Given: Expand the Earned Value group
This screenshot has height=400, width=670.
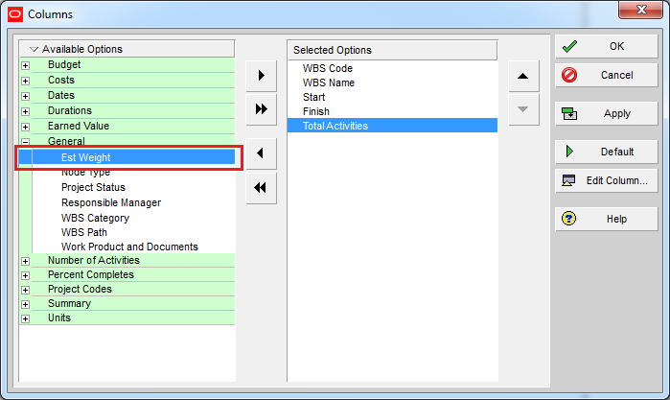Looking at the screenshot, I should pyautogui.click(x=26, y=127).
